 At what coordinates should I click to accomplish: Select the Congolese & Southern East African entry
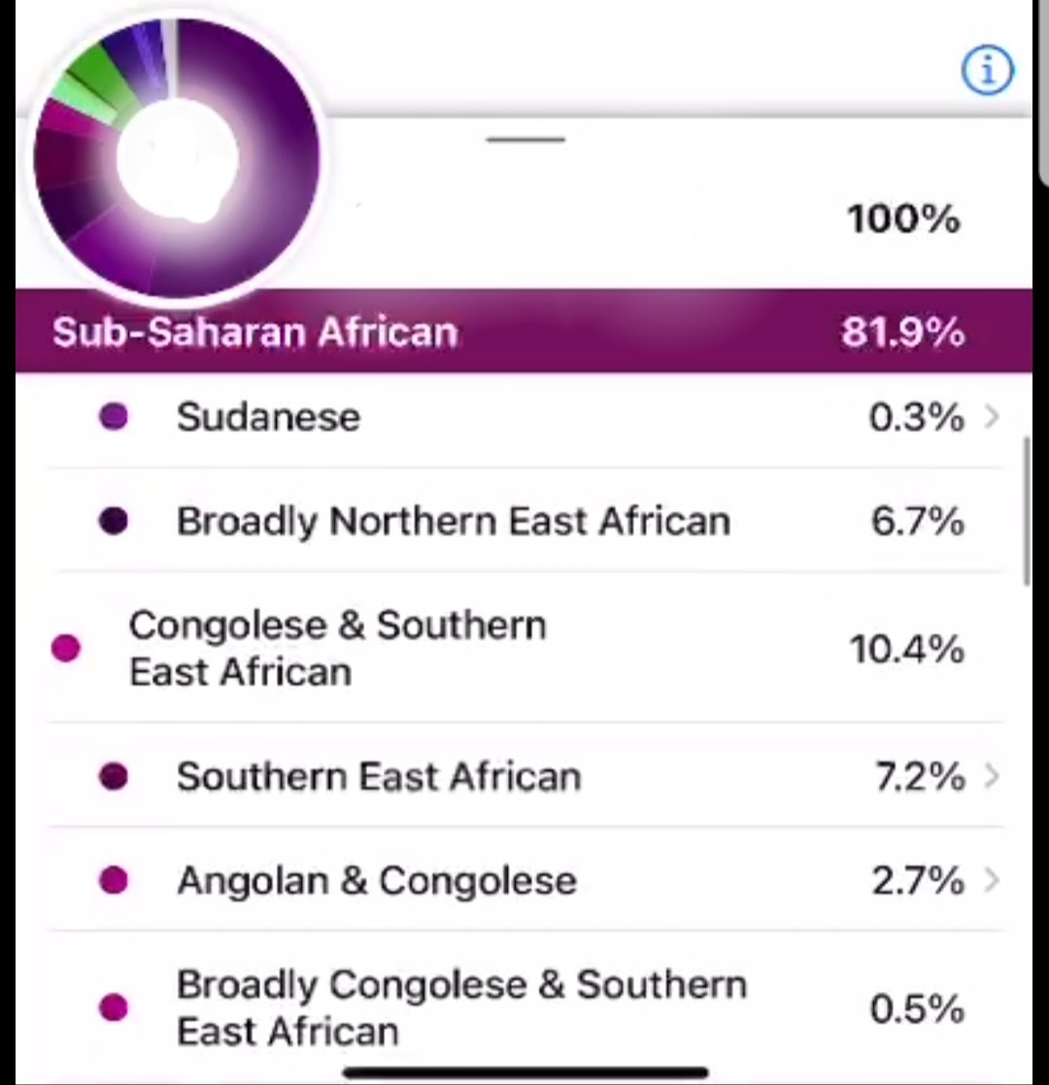click(x=338, y=648)
